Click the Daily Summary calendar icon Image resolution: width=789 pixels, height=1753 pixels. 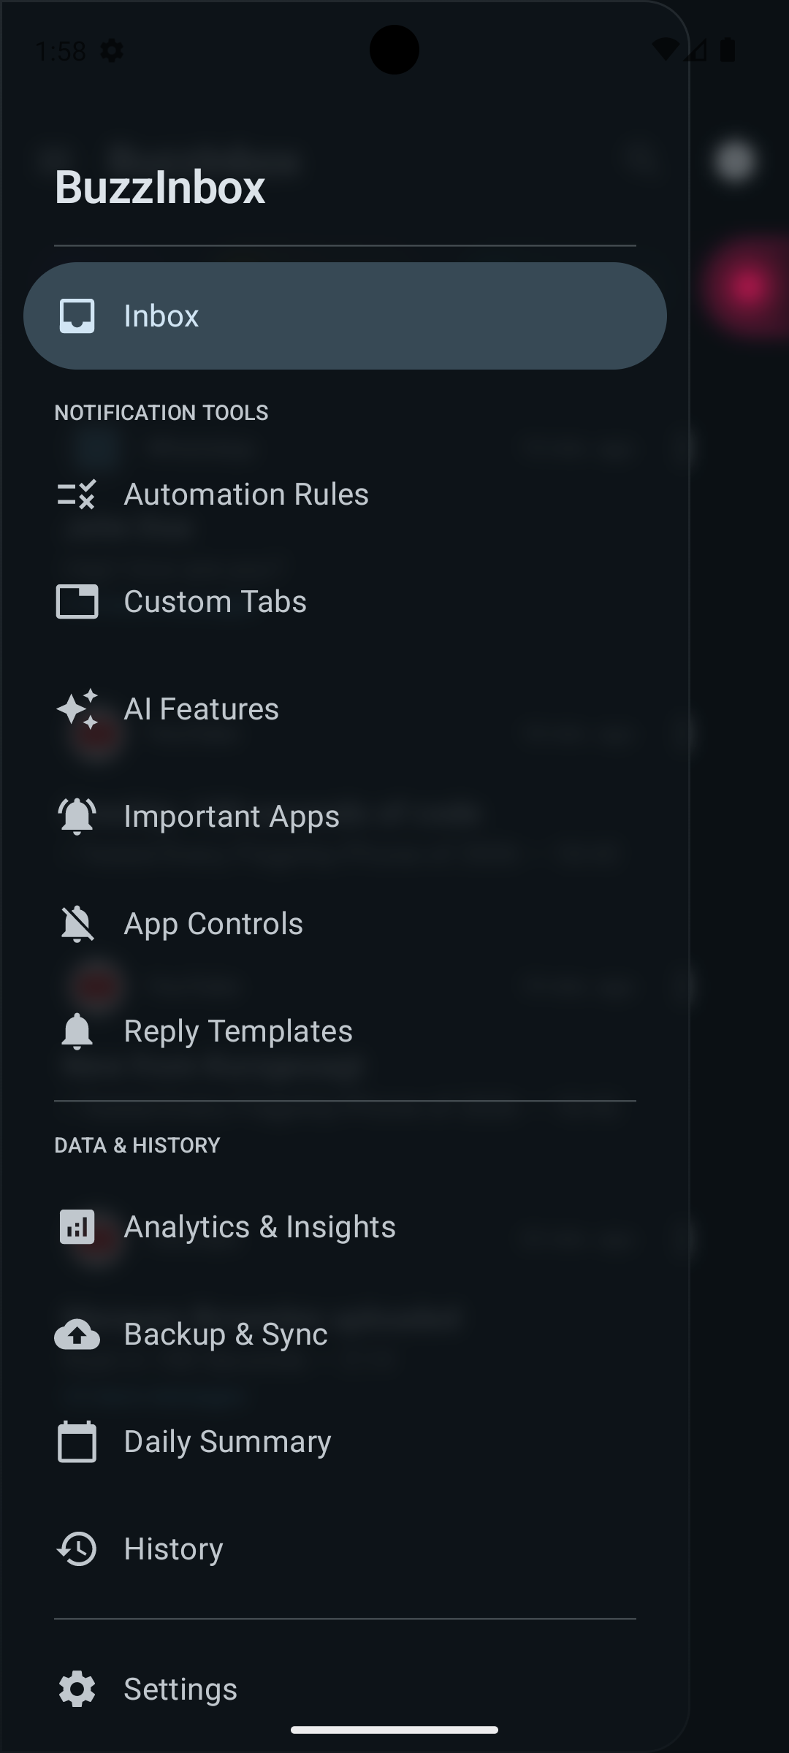pos(77,1440)
